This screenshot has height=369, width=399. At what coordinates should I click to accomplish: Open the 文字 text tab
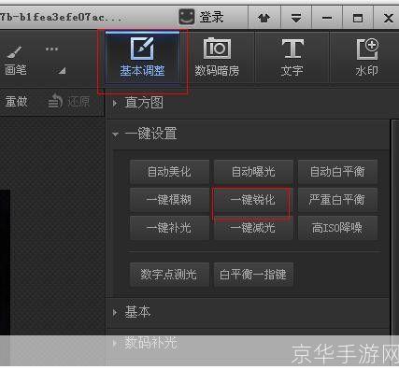click(292, 58)
